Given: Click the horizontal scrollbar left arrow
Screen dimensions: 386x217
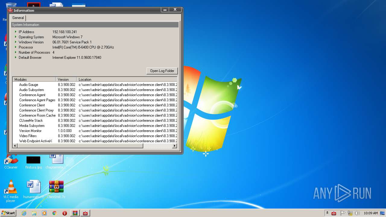Looking at the screenshot, I should tap(15, 146).
